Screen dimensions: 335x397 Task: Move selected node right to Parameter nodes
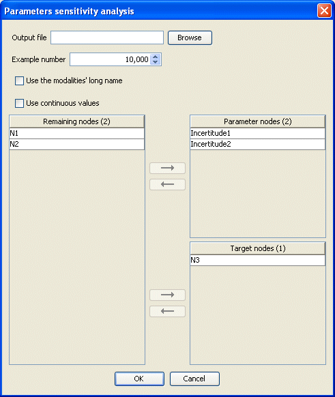(167, 168)
